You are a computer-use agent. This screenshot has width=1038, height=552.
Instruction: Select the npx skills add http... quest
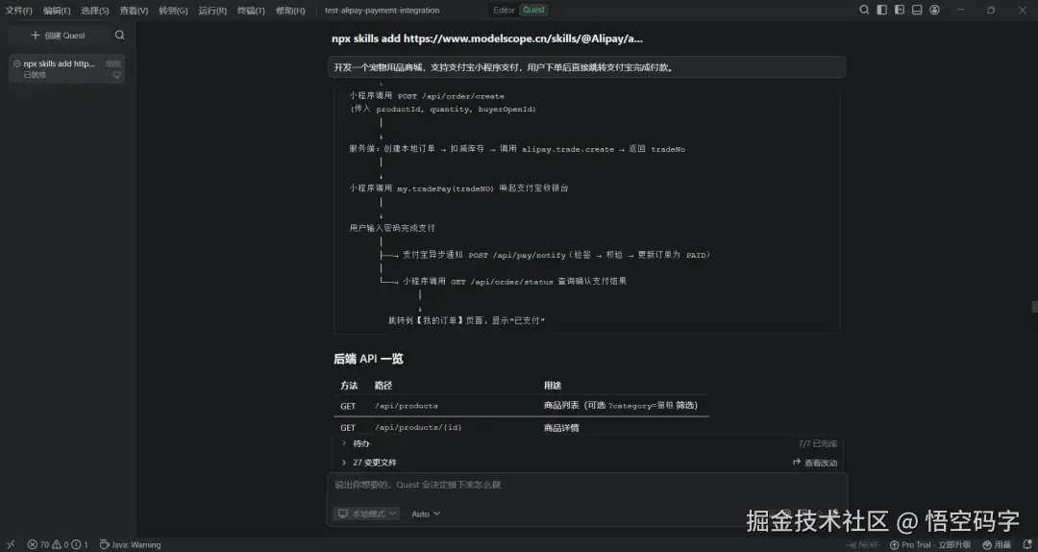click(66, 69)
